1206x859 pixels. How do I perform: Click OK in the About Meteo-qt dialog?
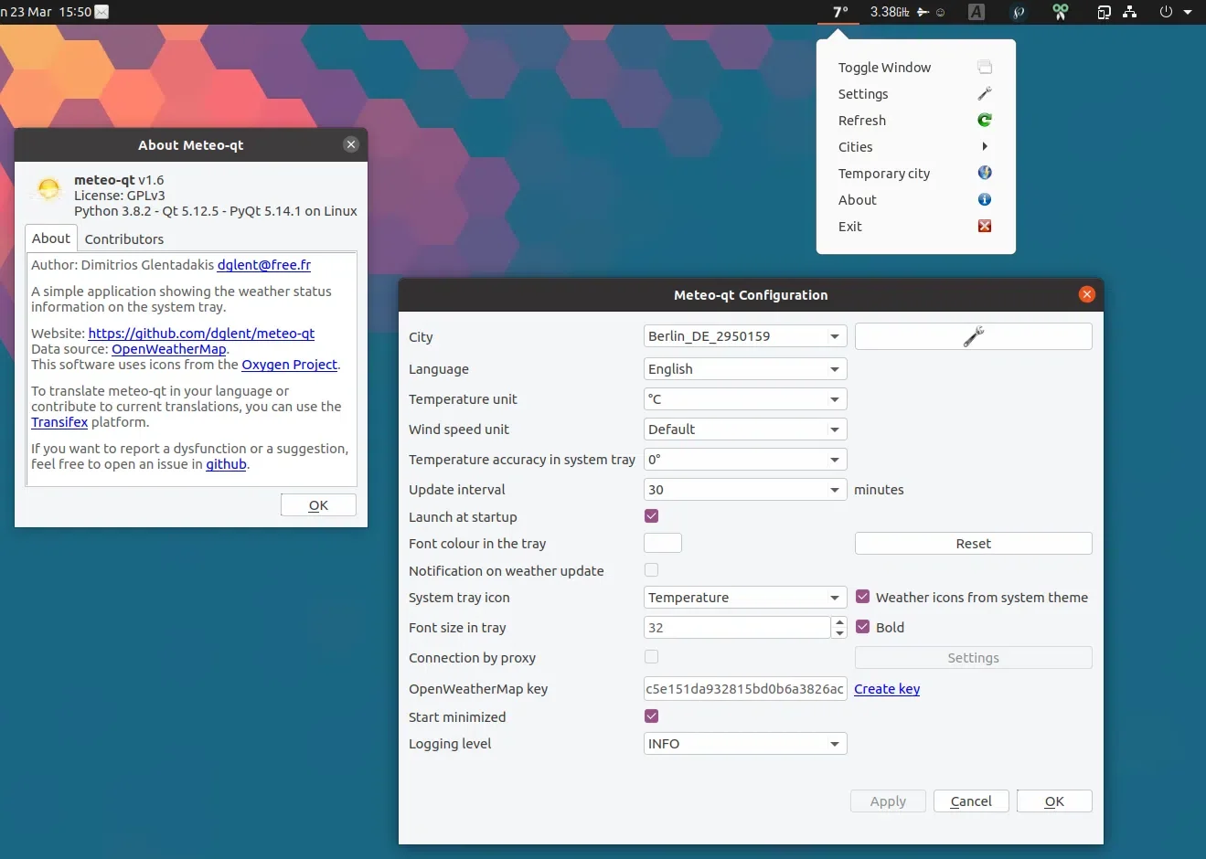(x=318, y=505)
